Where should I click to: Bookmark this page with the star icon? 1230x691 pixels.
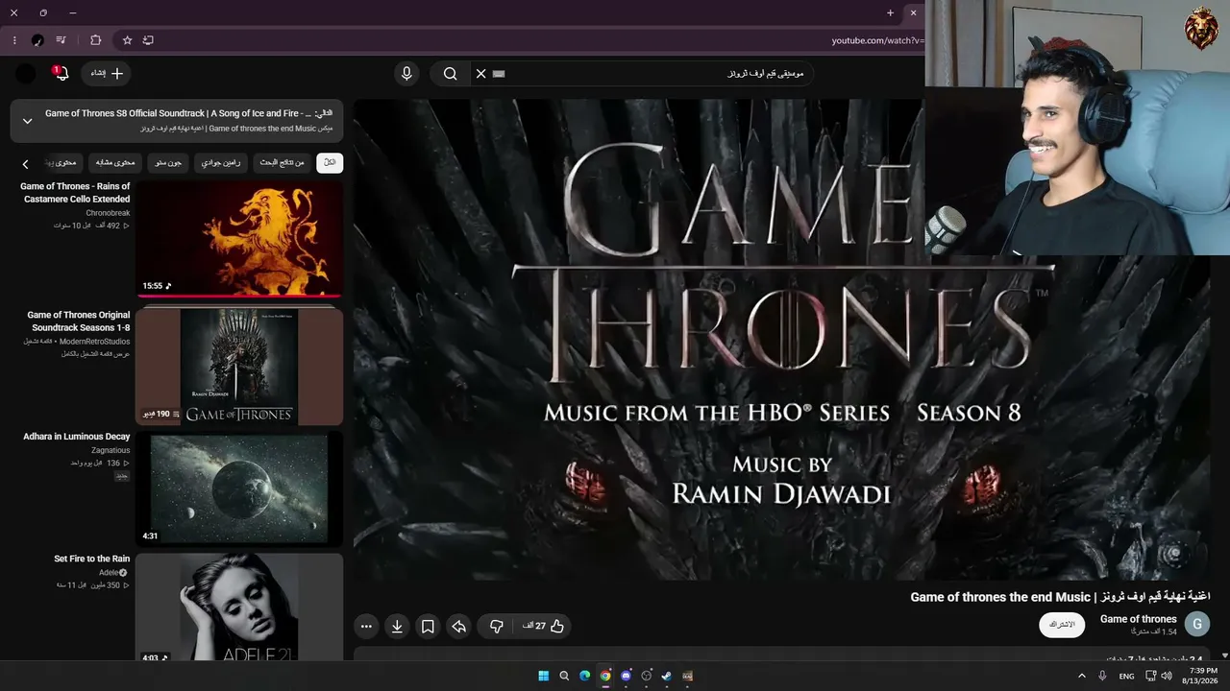point(127,40)
